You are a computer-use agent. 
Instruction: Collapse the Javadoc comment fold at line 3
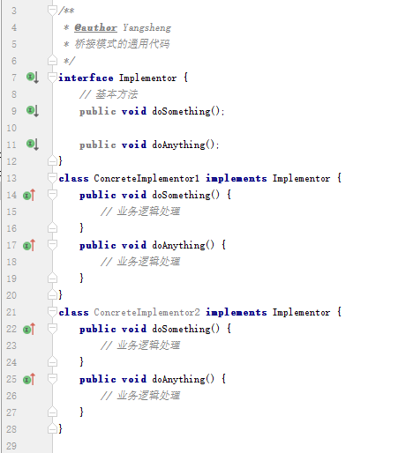point(52,11)
